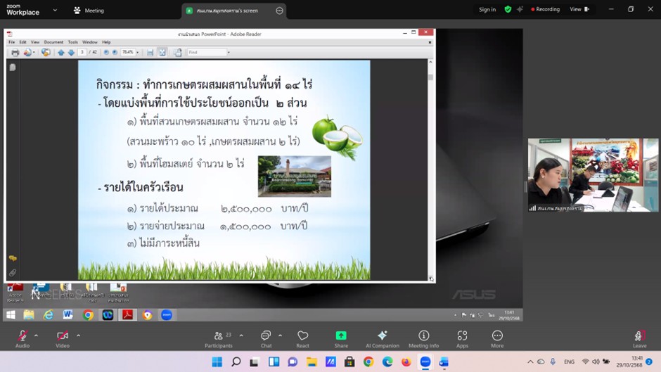Image resolution: width=661 pixels, height=372 pixels.
Task: Click the Sign in link
Action: tap(487, 10)
